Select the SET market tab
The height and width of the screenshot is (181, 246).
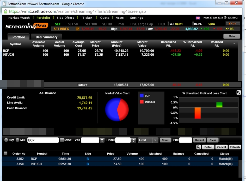click(x=58, y=24)
